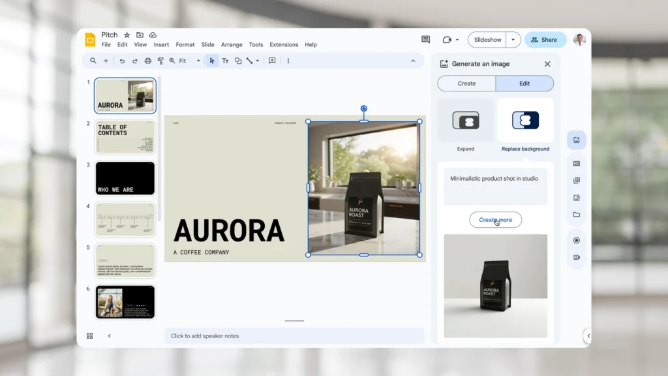Open the Fit zoom dropdown
668x376 pixels.
pyautogui.click(x=198, y=61)
